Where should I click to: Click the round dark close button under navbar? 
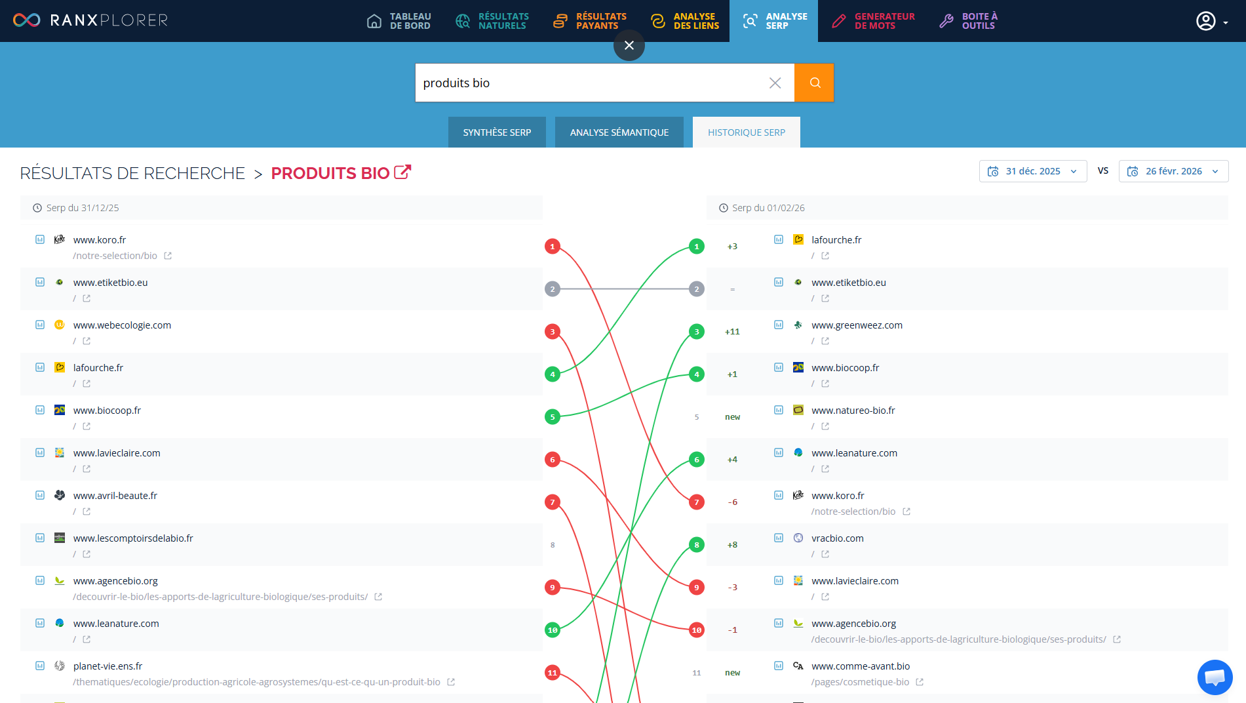click(x=629, y=45)
